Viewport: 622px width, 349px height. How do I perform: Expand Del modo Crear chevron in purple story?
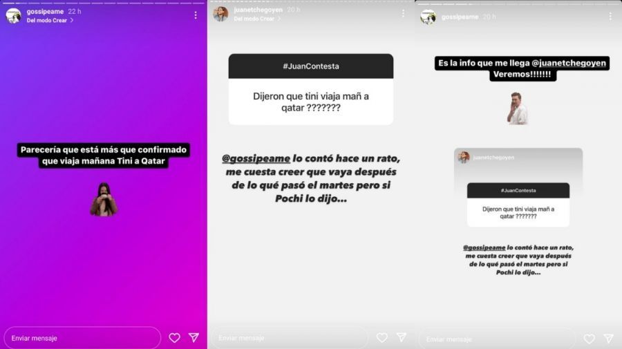[x=72, y=20]
